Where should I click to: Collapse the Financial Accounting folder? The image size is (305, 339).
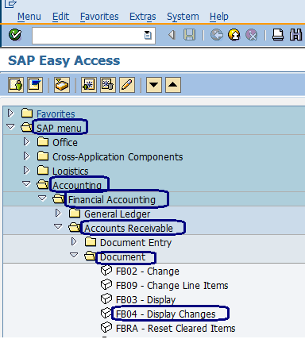tap(42, 198)
